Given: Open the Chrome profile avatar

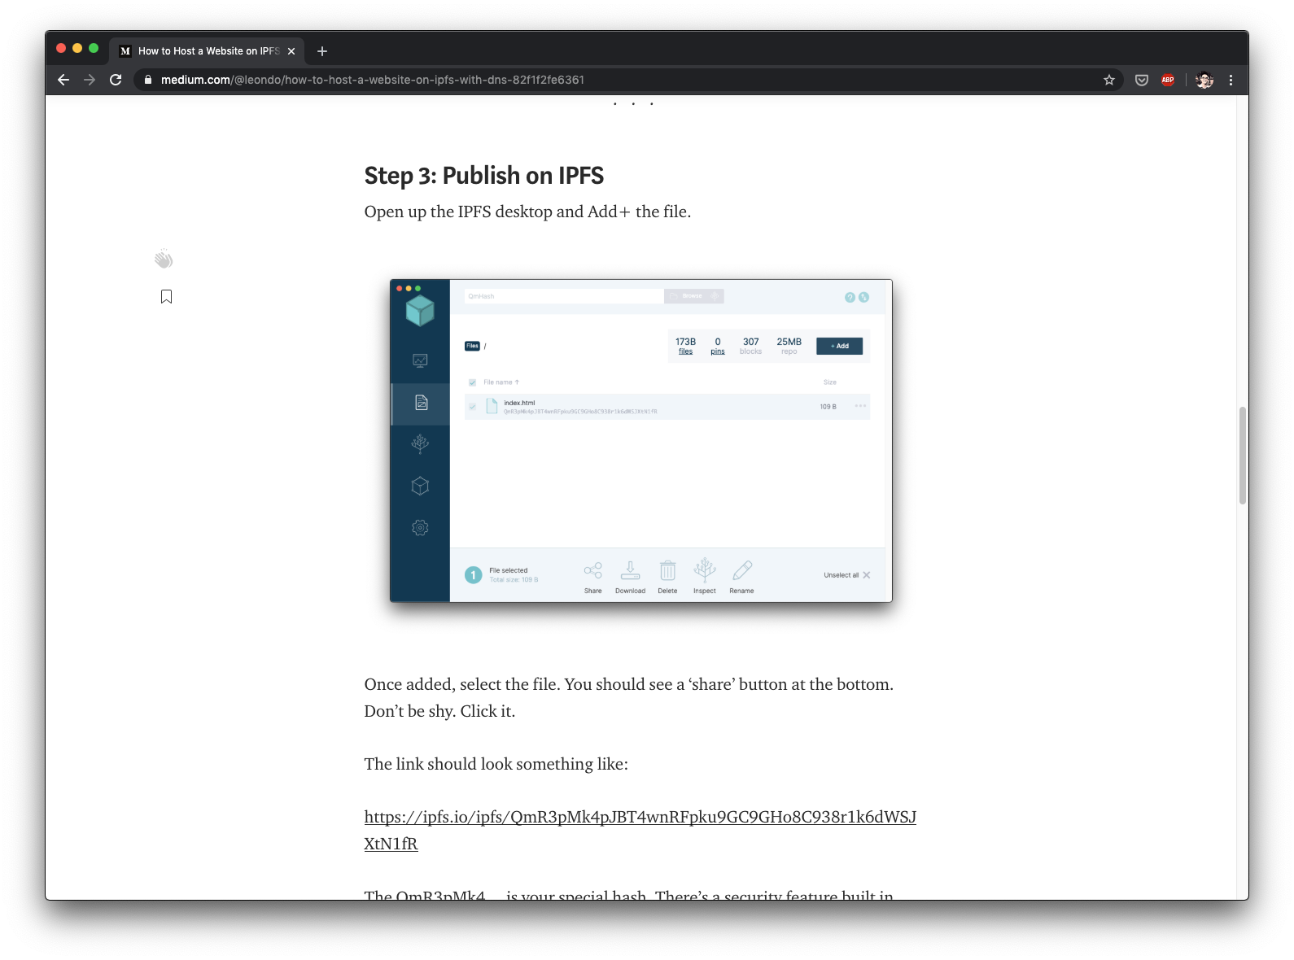Looking at the screenshot, I should pyautogui.click(x=1204, y=80).
